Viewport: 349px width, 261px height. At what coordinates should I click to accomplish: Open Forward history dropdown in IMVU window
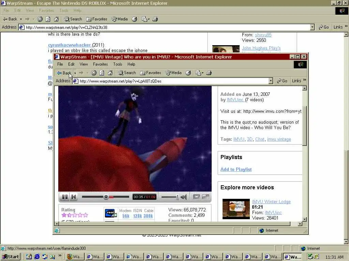click(87, 73)
